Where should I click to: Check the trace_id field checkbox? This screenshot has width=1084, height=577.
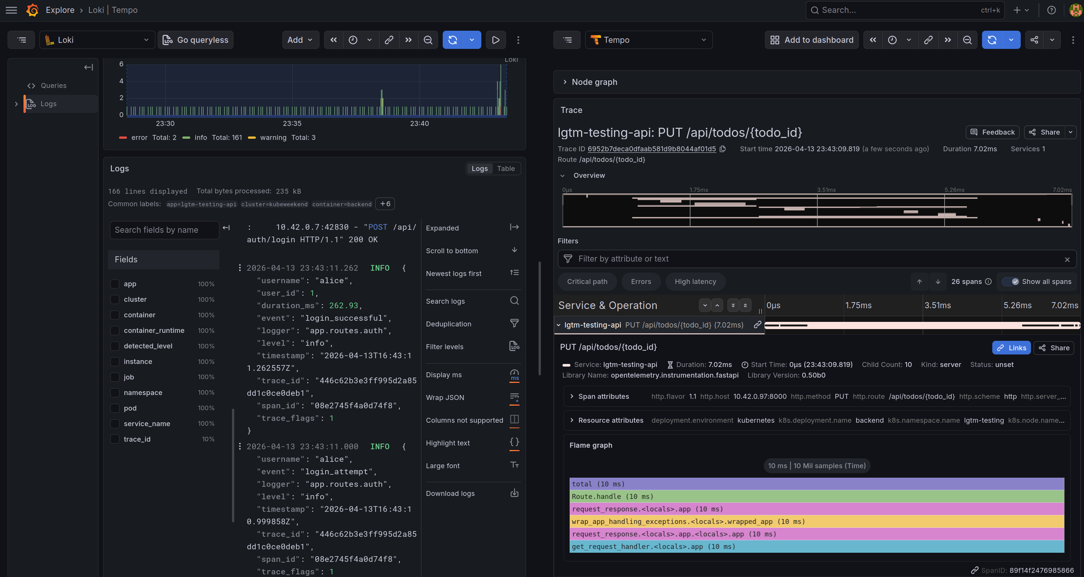[114, 439]
